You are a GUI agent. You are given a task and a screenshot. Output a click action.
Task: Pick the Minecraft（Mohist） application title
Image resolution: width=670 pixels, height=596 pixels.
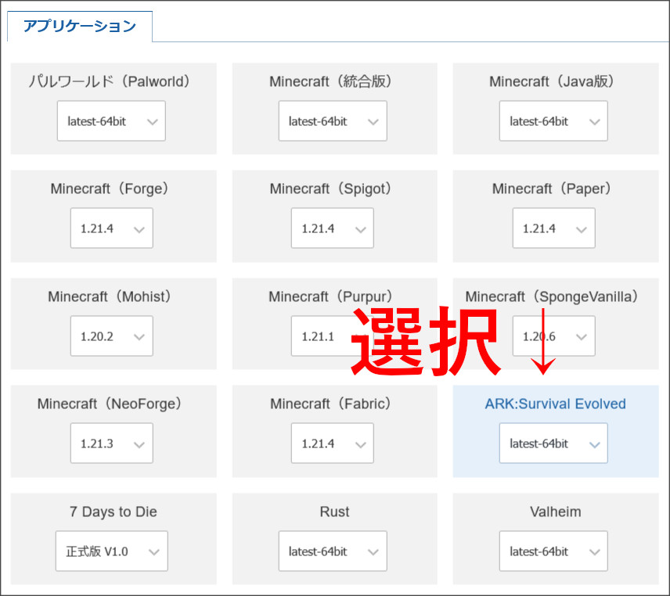[110, 296]
